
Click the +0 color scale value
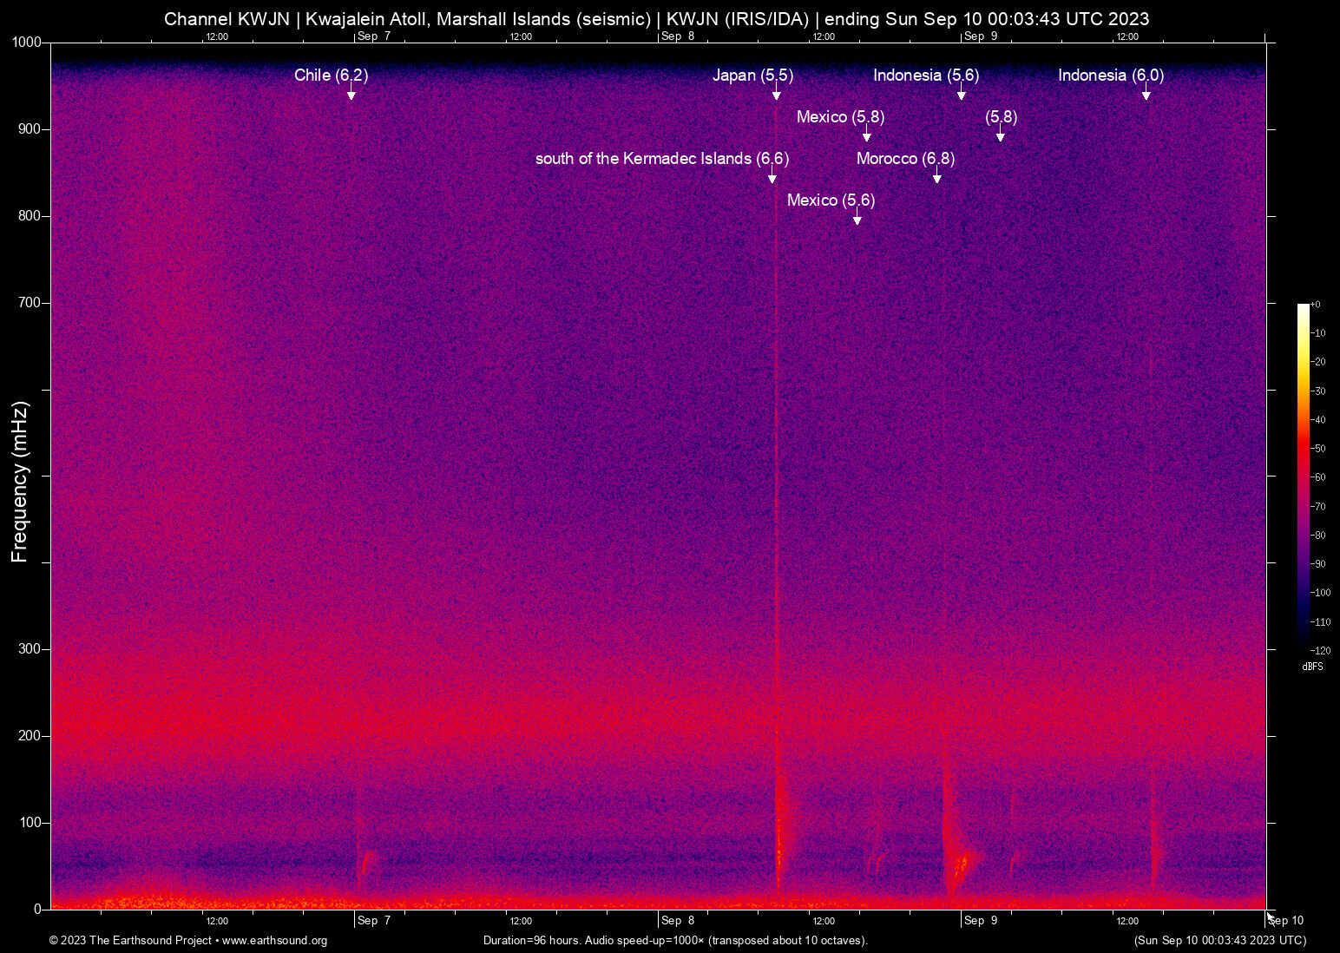pyautogui.click(x=1316, y=305)
